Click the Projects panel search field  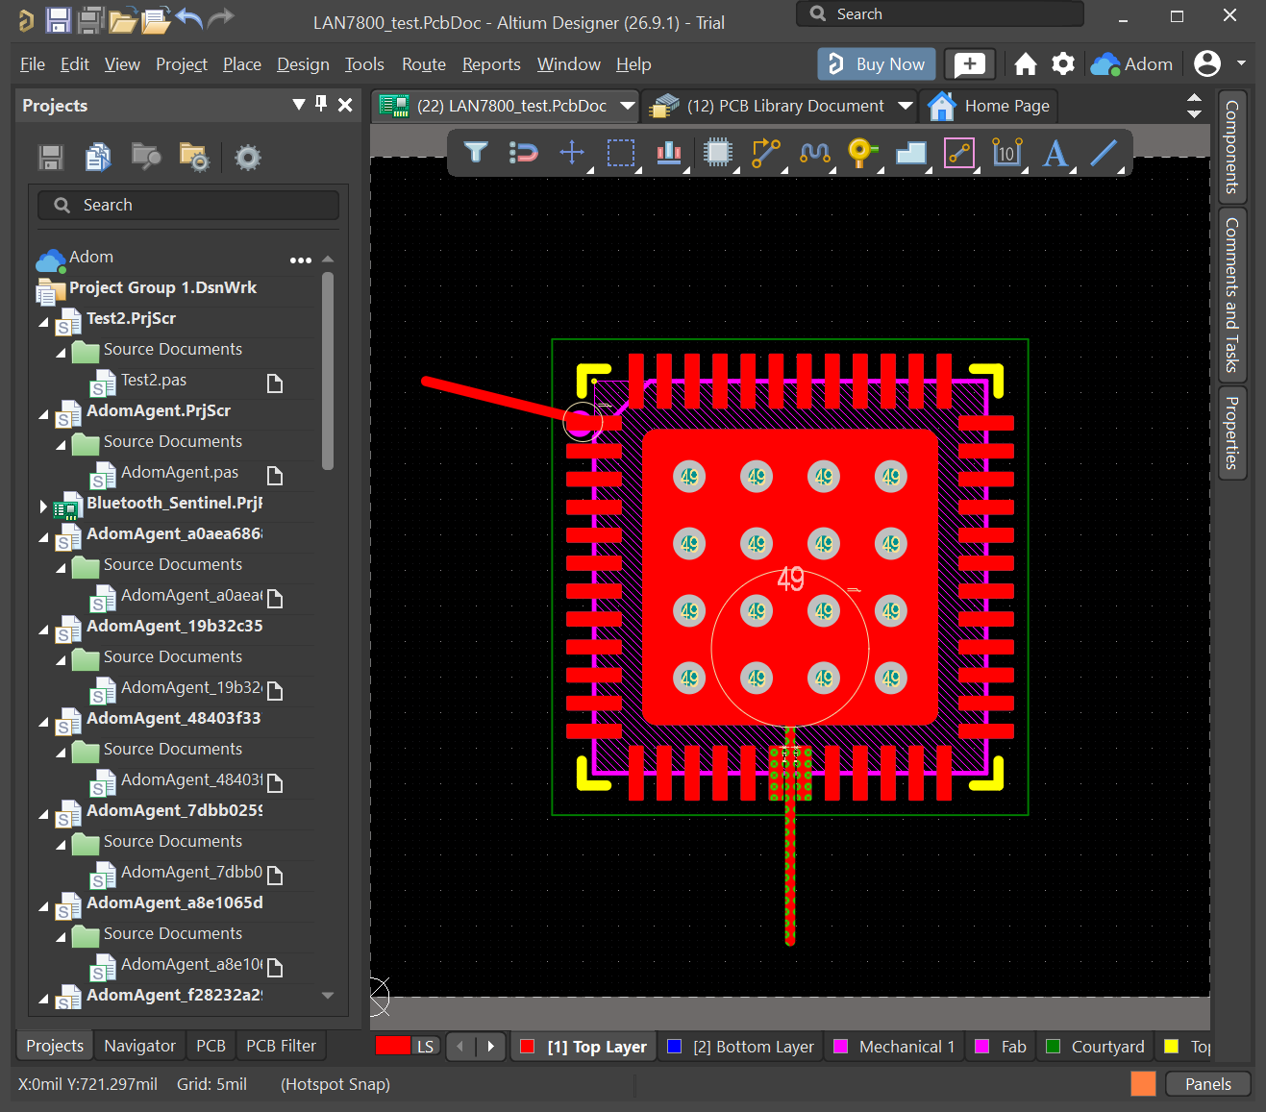(188, 205)
